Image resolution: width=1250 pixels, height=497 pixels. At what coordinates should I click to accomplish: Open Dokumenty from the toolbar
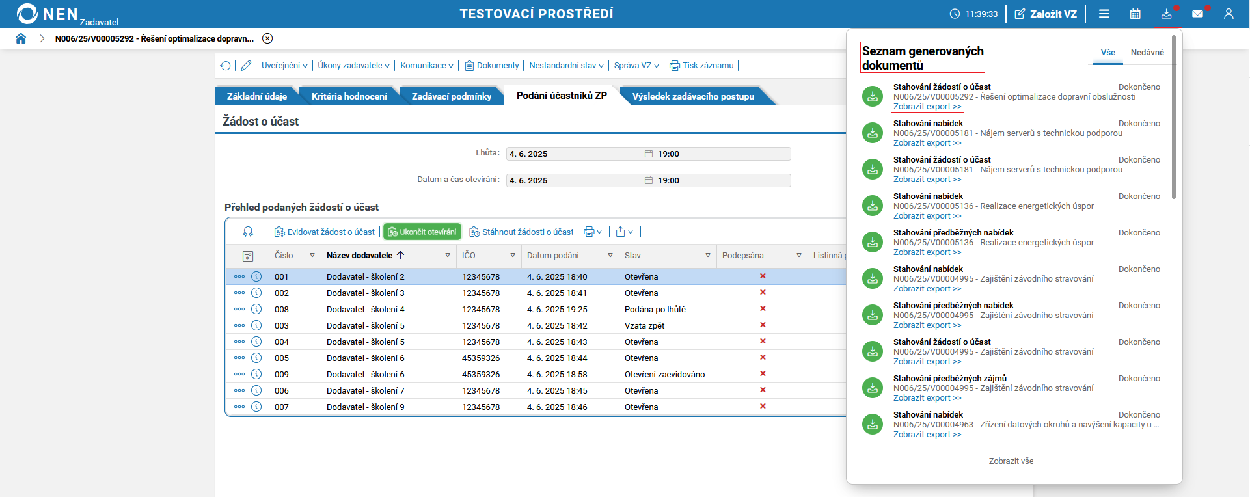click(492, 66)
